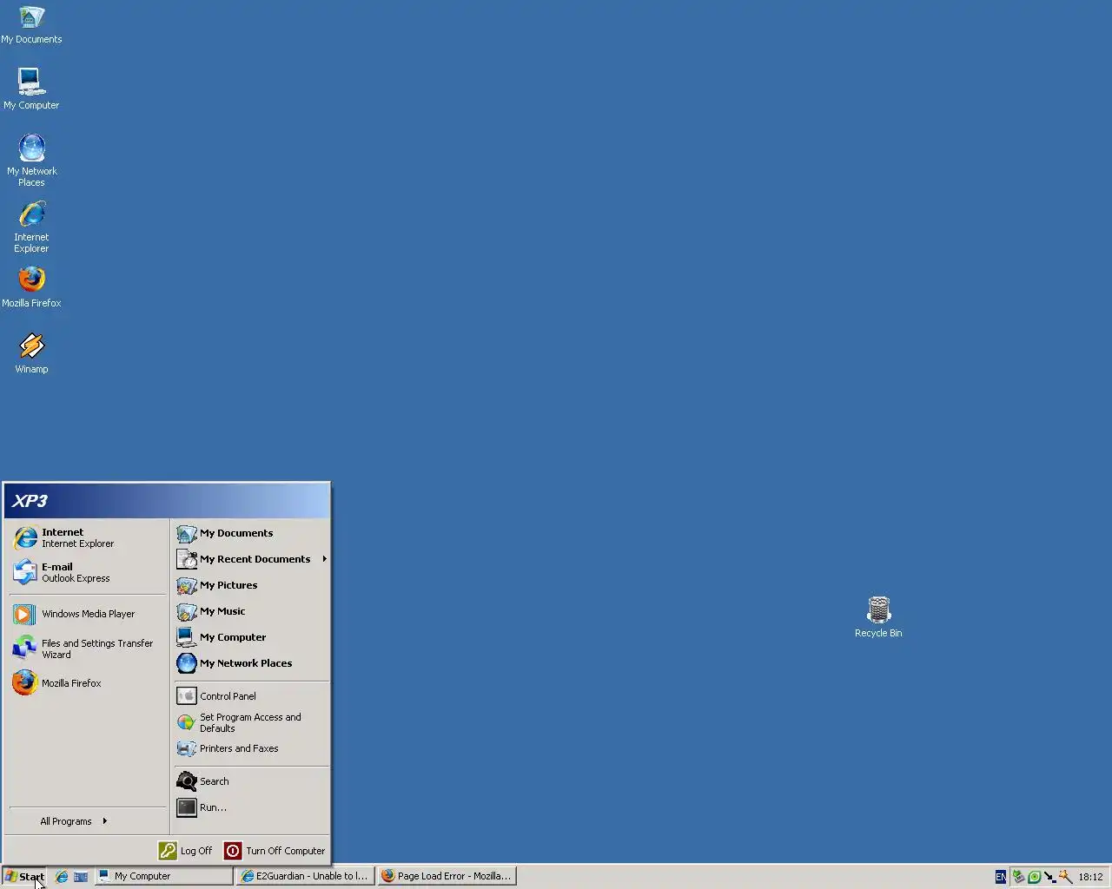Click the EN language bar indicator
Image resolution: width=1112 pixels, height=889 pixels.
point(1000,877)
